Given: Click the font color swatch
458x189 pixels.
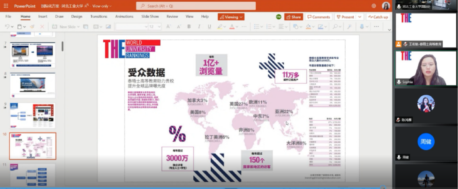Looking at the screenshot, I should [x=232, y=27].
